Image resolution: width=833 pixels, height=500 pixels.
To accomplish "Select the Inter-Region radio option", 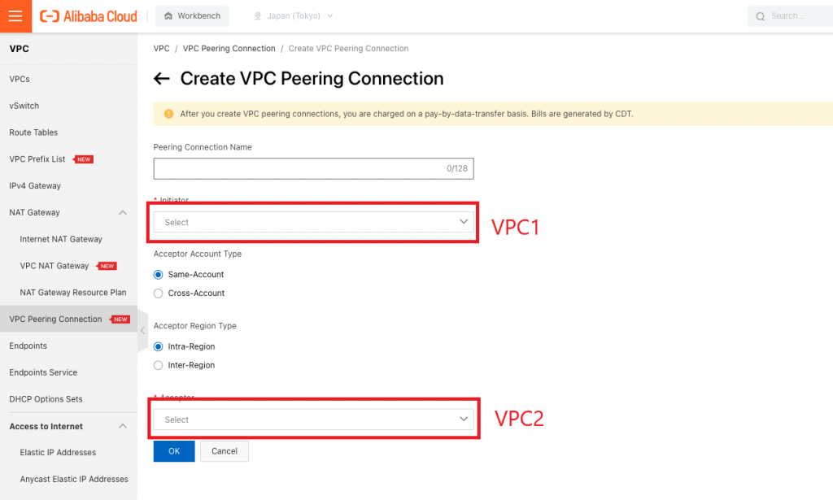I will [x=159, y=365].
